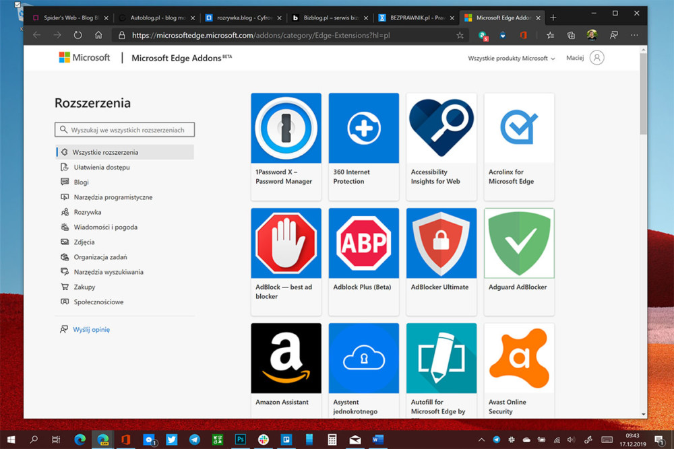Open the Asystent jednokrotnego cloud extension
The image size is (674, 449).
pos(364,370)
